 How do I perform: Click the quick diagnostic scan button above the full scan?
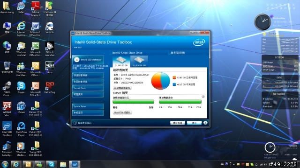click(88, 75)
